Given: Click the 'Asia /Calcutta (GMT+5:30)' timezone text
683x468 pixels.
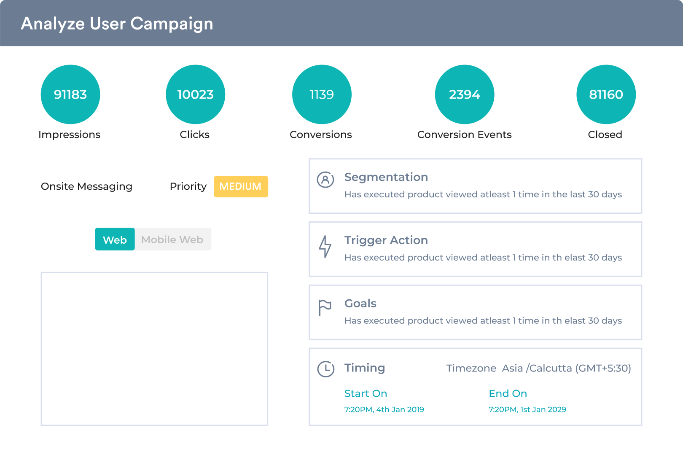Looking at the screenshot, I should click(566, 368).
